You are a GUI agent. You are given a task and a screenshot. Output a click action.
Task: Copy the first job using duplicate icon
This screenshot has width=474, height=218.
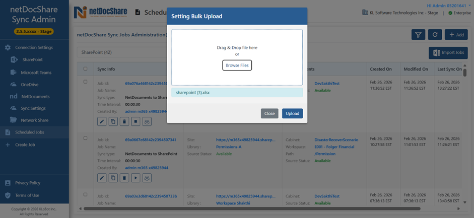point(113,122)
